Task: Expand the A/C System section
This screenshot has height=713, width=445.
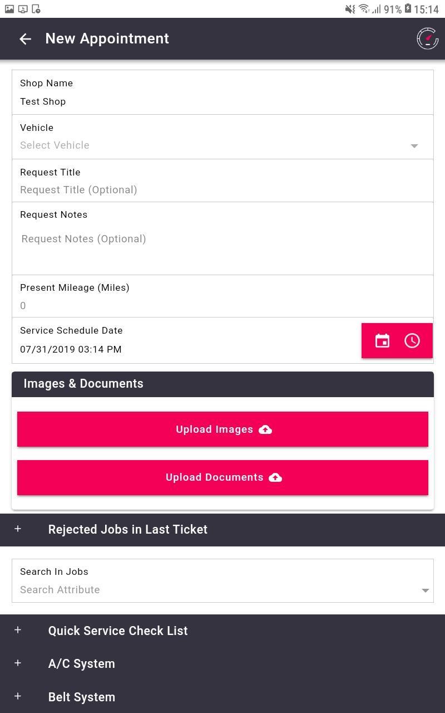Action: (x=222, y=663)
